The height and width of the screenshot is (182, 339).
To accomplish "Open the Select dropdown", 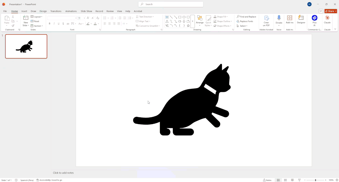I will tap(242, 26).
